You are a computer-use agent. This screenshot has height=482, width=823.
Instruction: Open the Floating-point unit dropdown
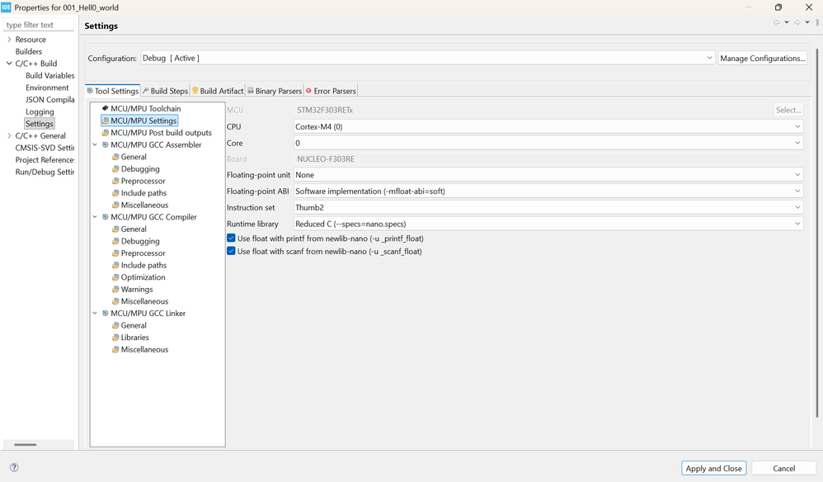point(548,175)
